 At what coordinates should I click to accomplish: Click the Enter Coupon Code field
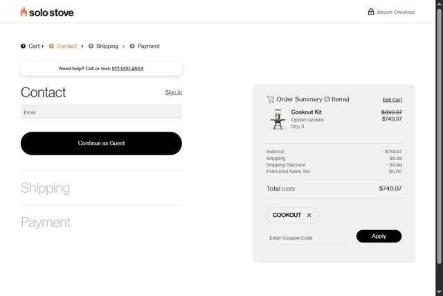(307, 238)
